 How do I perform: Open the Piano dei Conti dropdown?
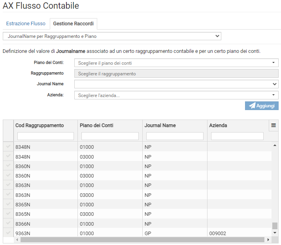tap(176, 63)
